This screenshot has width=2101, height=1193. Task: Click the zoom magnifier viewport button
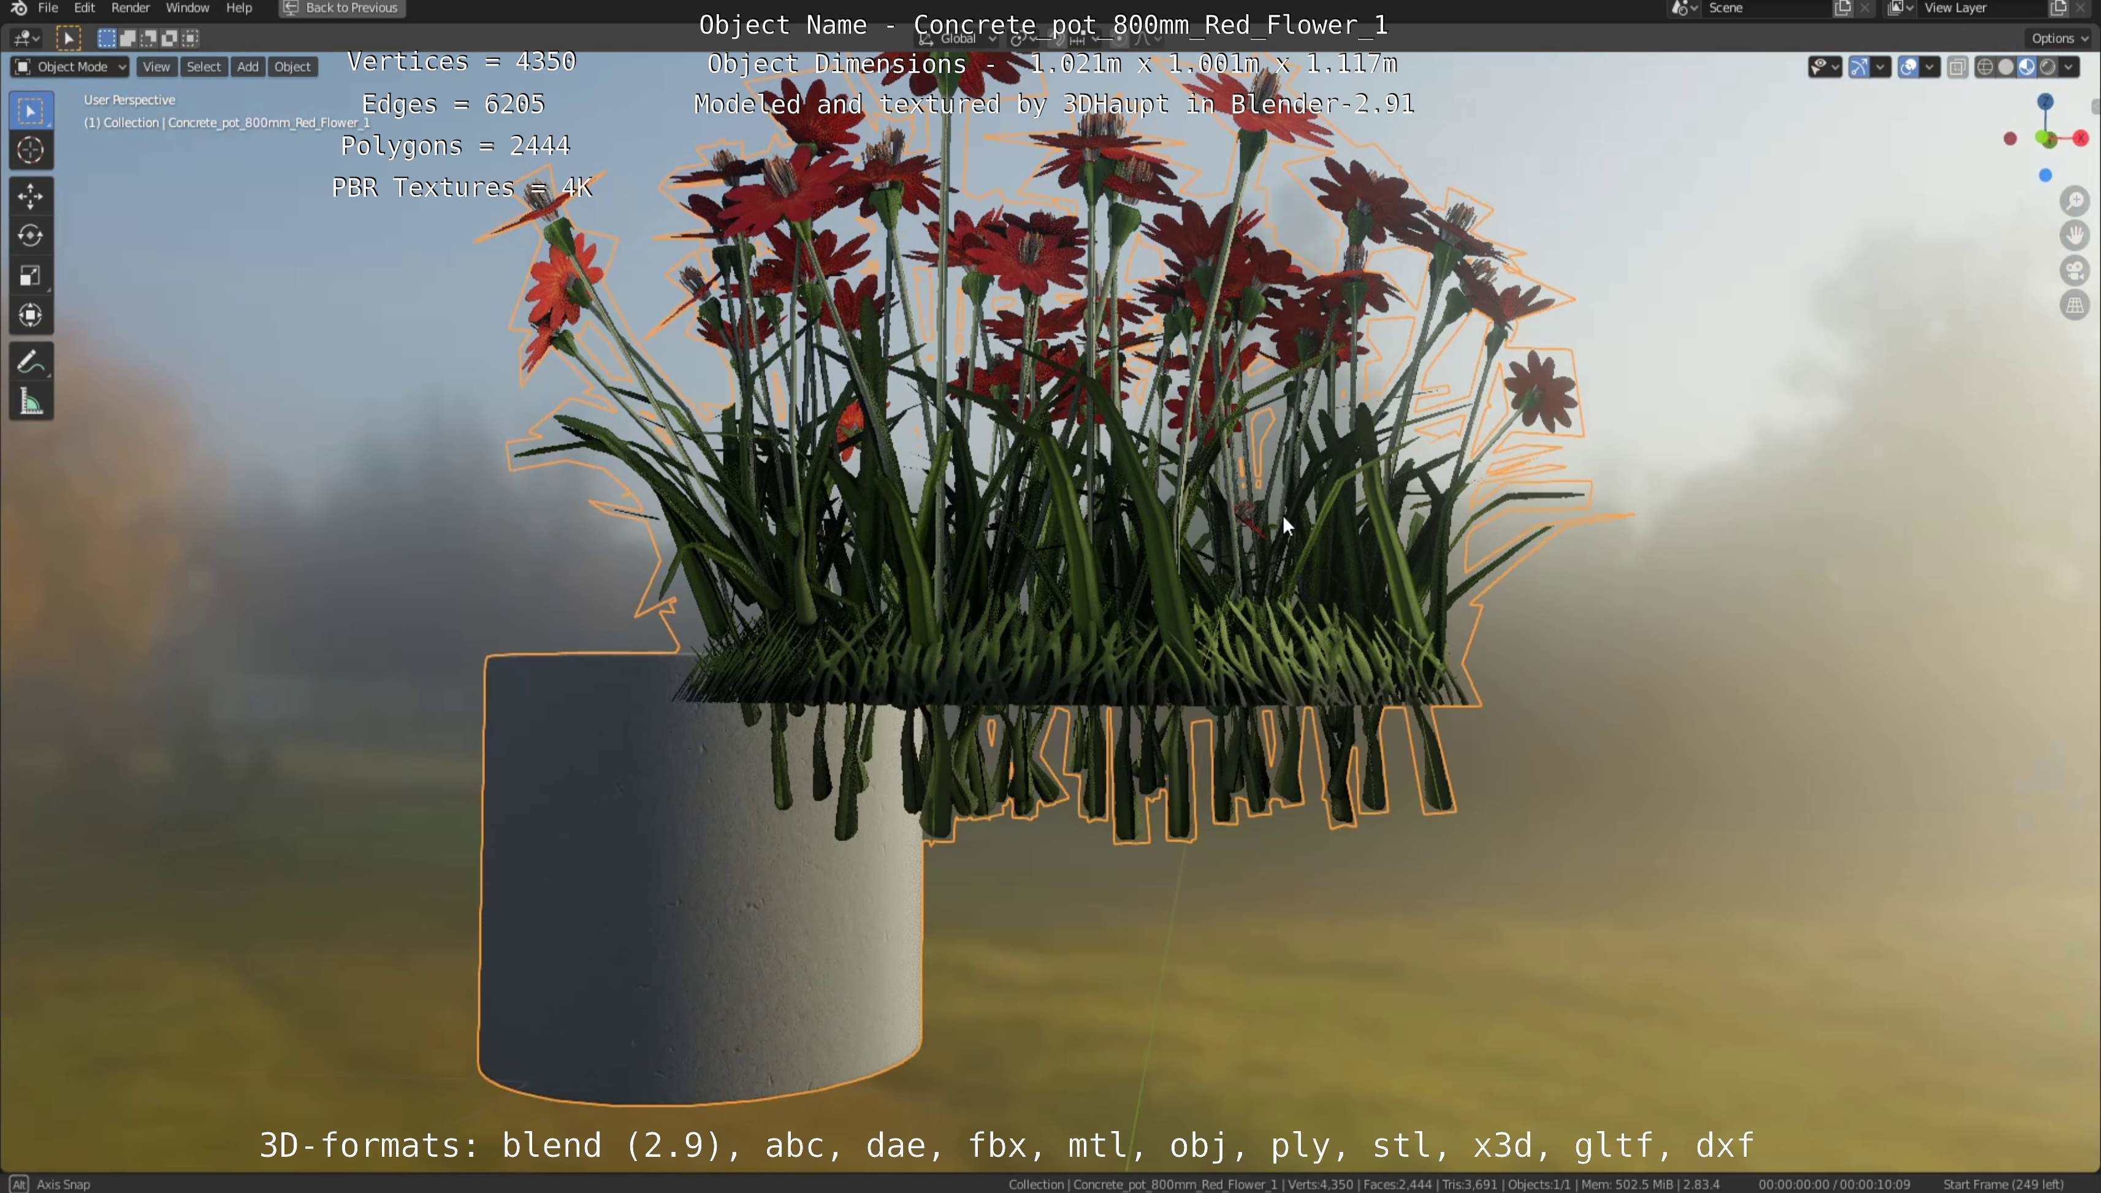click(2075, 200)
